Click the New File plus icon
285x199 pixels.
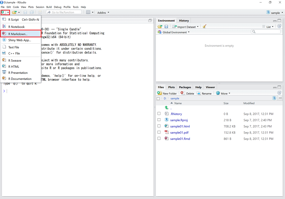tap(4, 12)
